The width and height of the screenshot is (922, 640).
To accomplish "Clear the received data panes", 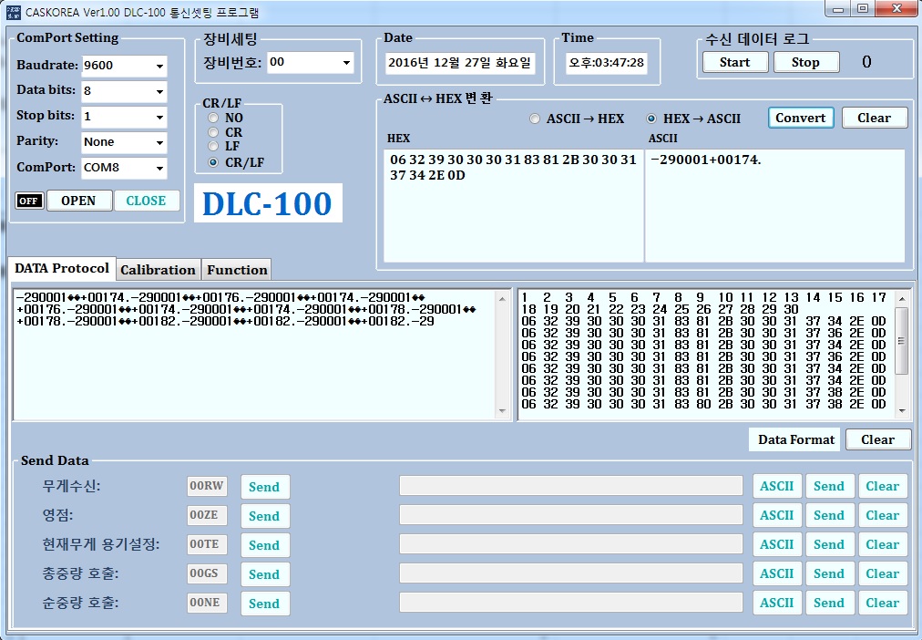I will click(878, 439).
